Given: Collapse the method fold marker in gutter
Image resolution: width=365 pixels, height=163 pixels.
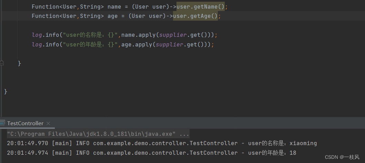Looking at the screenshot, I should [2, 63].
